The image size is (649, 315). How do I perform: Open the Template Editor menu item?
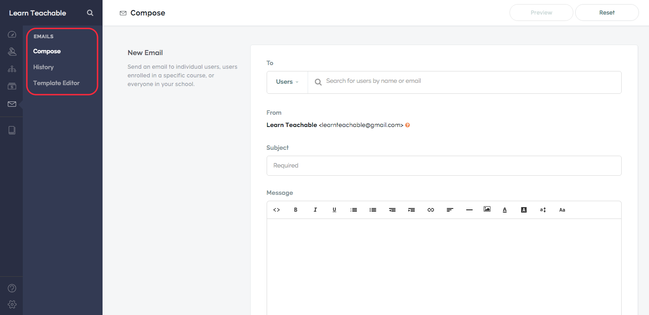[57, 83]
